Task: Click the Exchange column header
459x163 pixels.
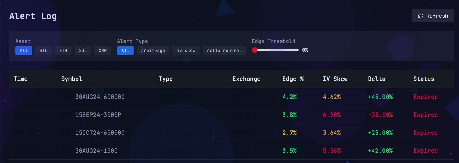Action: point(246,79)
